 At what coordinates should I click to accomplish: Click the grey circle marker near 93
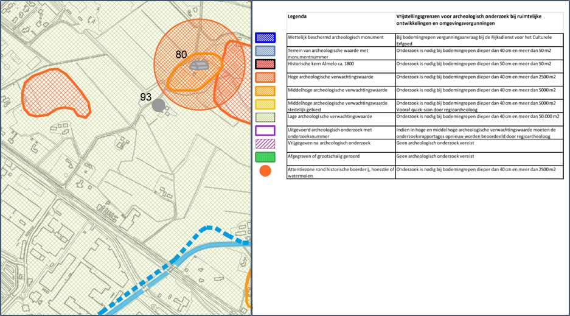pos(159,105)
